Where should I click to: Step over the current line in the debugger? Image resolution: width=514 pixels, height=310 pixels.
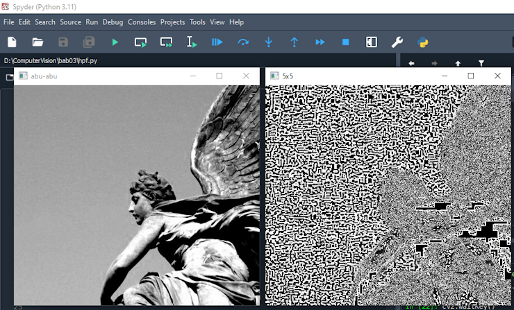pyautogui.click(x=243, y=42)
